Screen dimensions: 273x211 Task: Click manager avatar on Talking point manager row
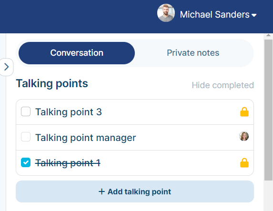click(x=244, y=136)
